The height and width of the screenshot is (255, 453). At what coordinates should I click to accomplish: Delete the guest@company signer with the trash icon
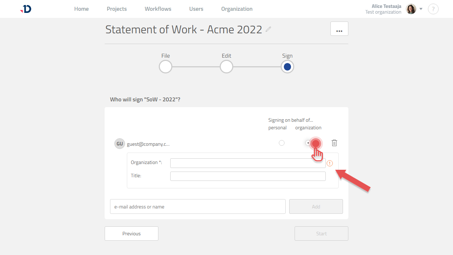334,143
